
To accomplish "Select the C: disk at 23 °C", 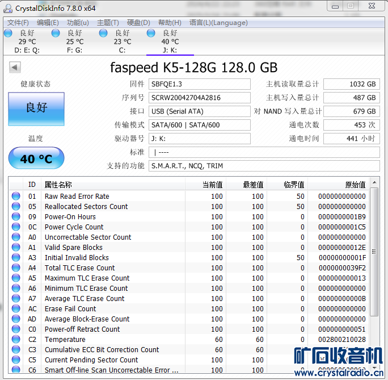I will pyautogui.click(x=122, y=41).
